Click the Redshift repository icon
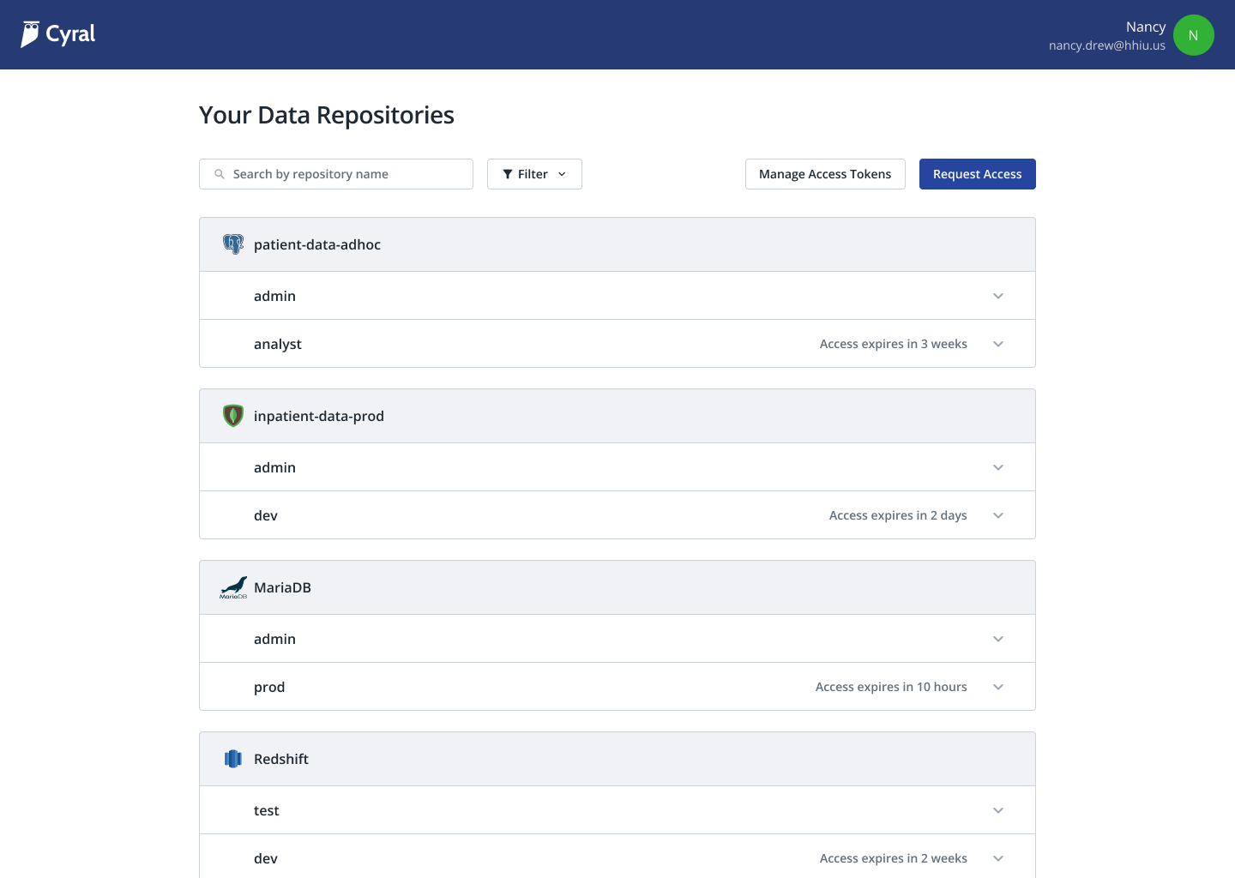The image size is (1235, 878). point(232,759)
